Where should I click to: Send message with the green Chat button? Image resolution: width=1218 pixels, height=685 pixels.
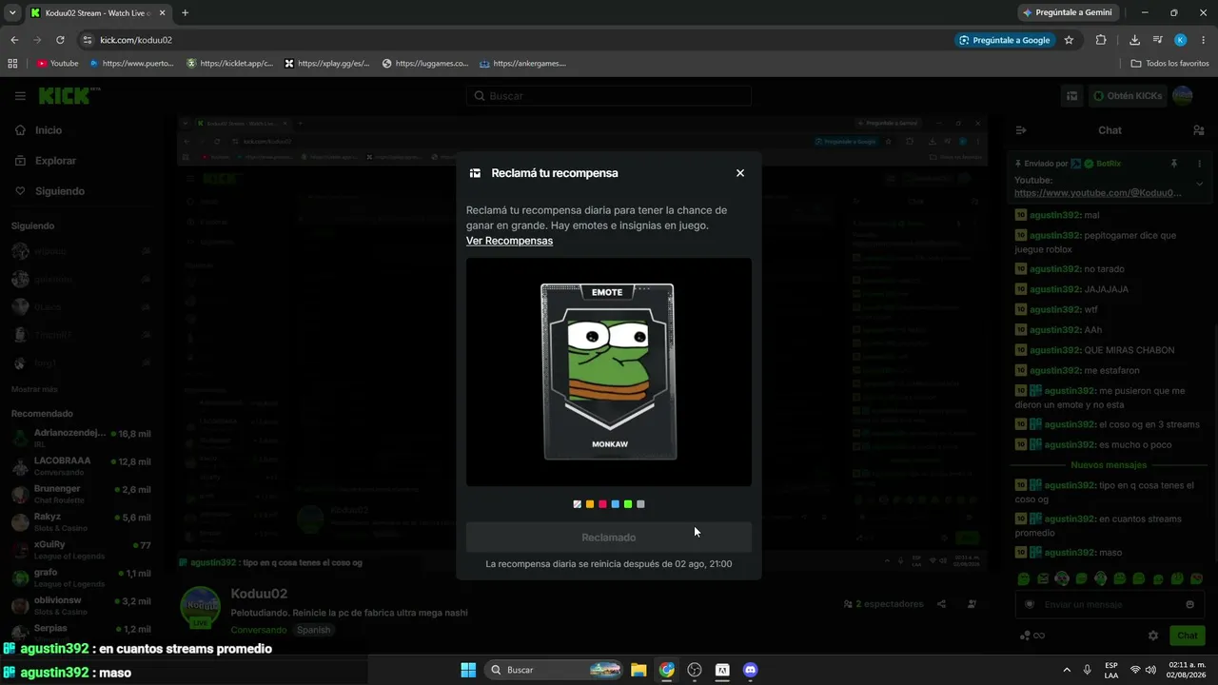coord(1188,636)
